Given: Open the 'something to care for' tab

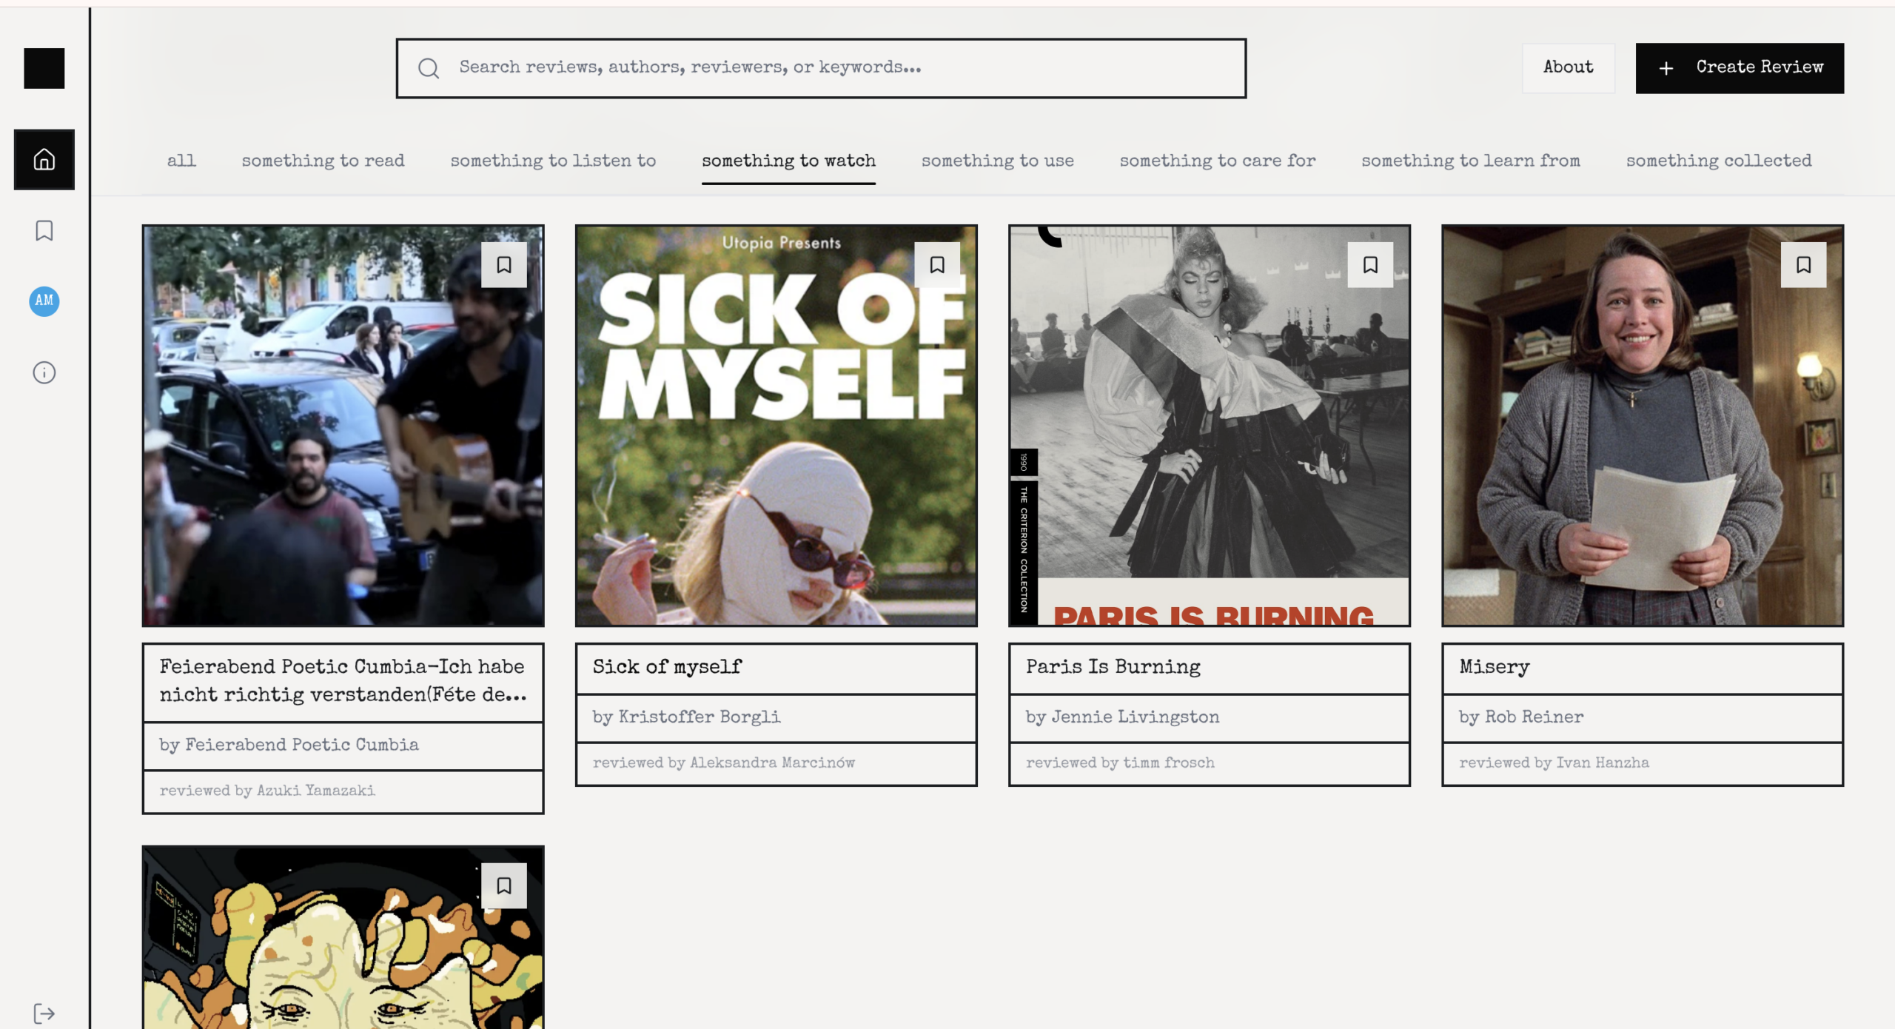Looking at the screenshot, I should click(x=1218, y=161).
